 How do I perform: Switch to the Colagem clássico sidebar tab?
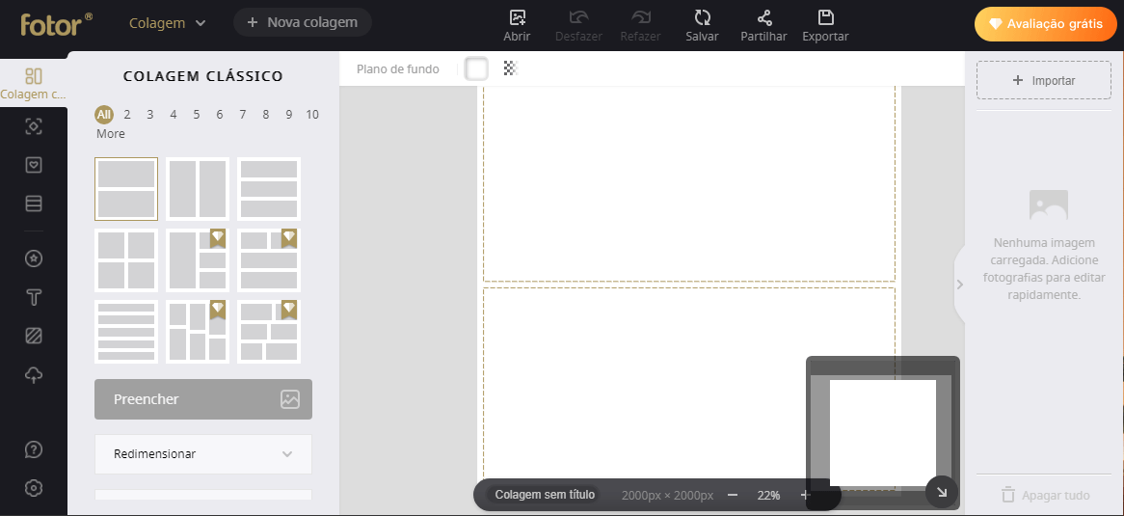pos(34,84)
